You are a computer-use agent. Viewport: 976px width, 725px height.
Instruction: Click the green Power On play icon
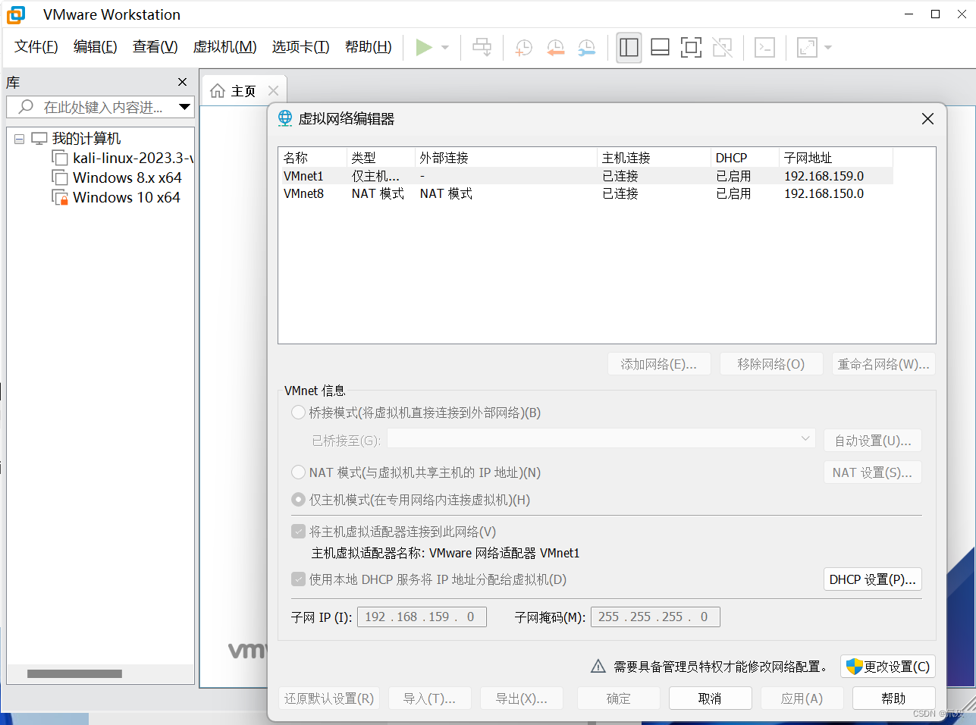click(424, 47)
